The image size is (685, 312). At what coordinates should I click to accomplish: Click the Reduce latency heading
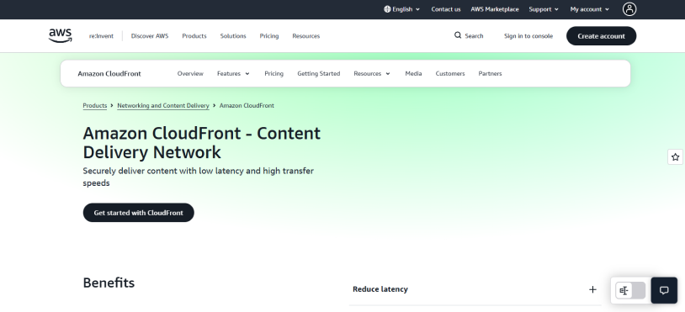click(380, 289)
